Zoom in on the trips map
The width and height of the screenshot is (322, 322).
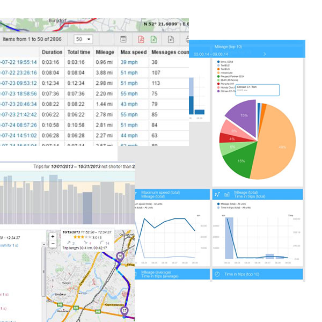53,237
